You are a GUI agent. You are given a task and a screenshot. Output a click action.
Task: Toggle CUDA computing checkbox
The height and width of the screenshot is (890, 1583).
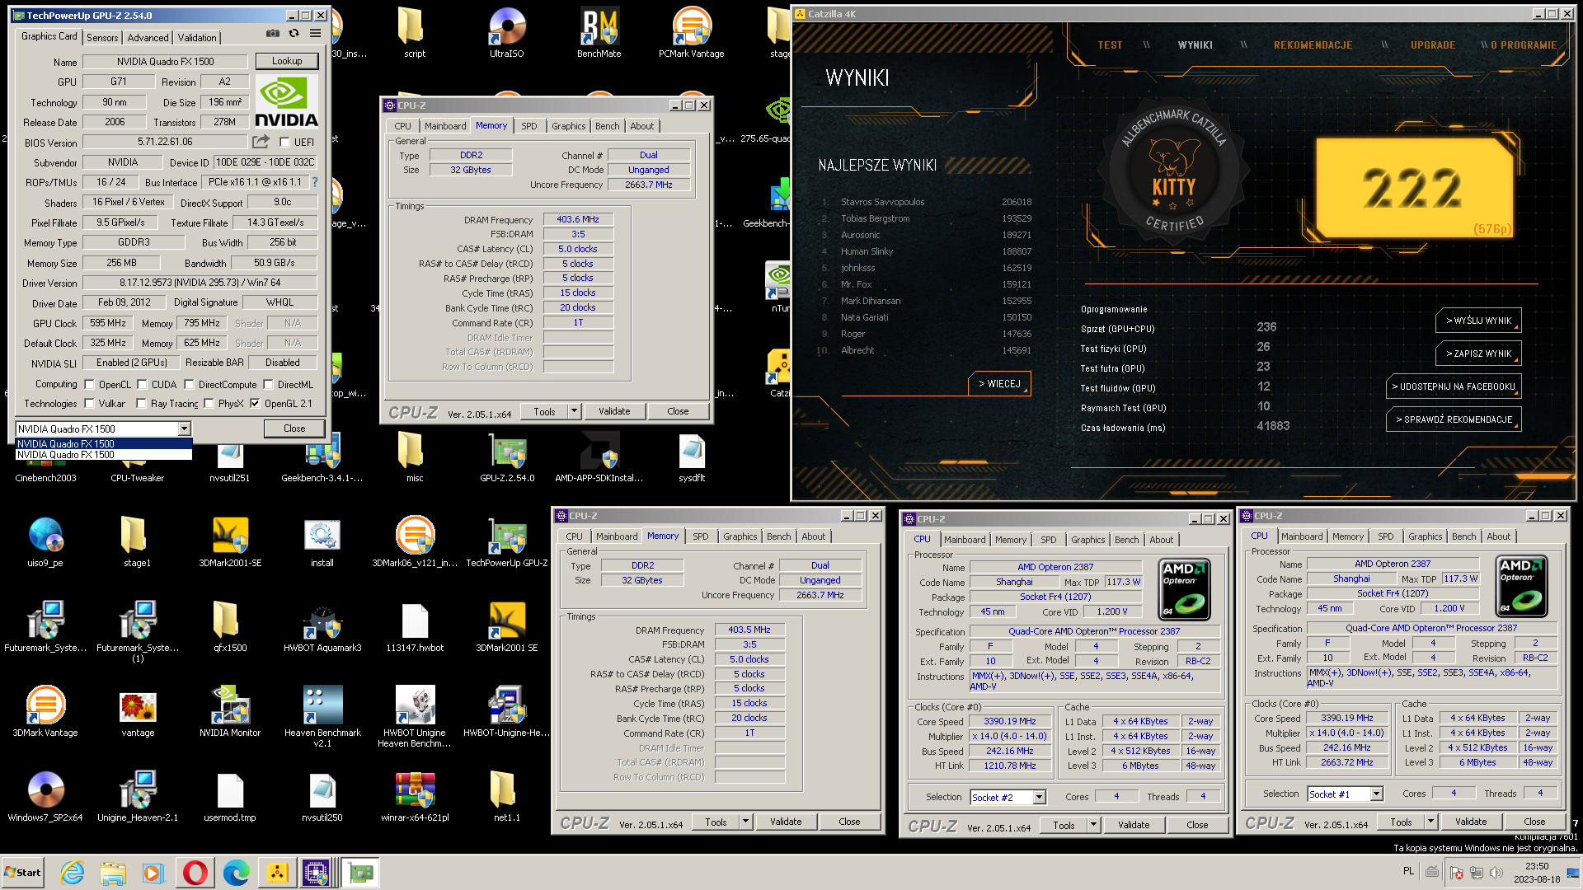click(142, 384)
